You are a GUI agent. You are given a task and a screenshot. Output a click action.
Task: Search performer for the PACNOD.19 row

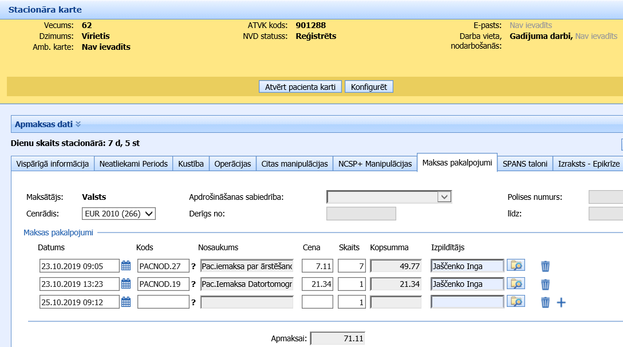coord(516,283)
